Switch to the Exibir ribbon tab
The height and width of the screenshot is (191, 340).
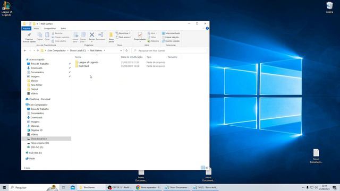coord(63,29)
